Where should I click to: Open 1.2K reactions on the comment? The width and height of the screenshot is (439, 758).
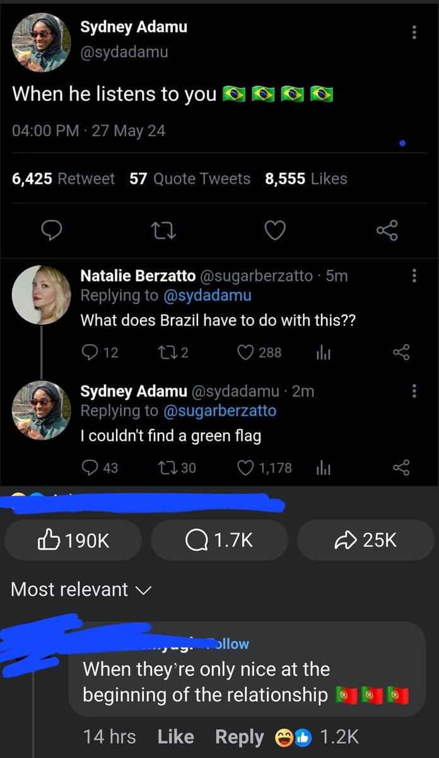[317, 737]
